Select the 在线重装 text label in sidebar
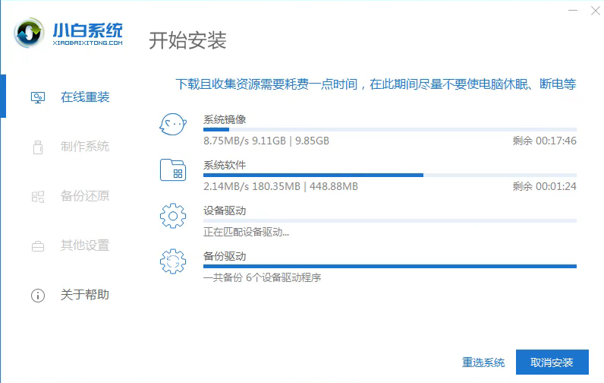 click(85, 97)
